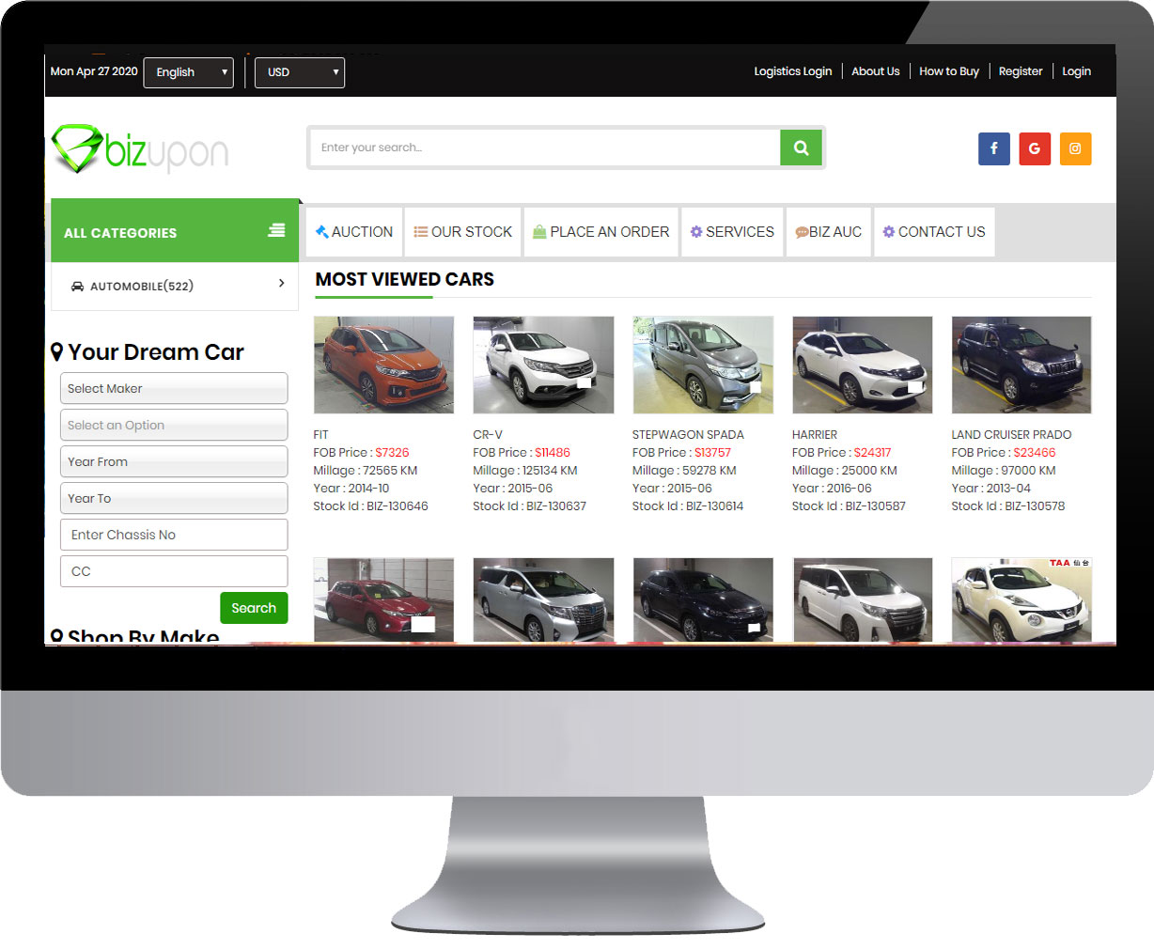Click the green Search button
1154x949 pixels.
254,608
